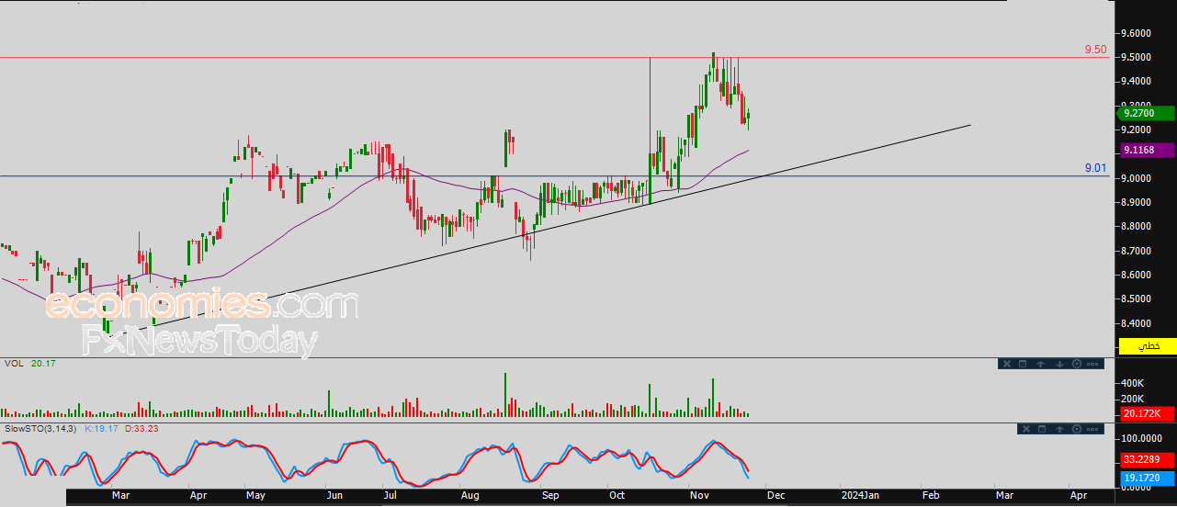Click the red 20.172K volume tag
This screenshot has width=1177, height=507.
click(x=1147, y=414)
